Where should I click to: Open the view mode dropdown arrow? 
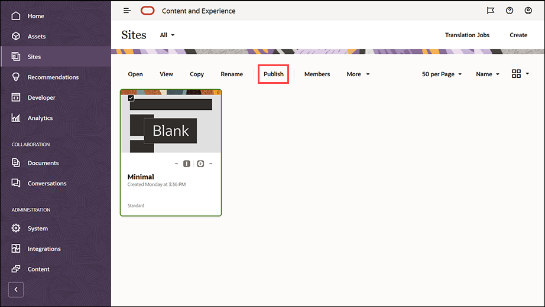(527, 74)
